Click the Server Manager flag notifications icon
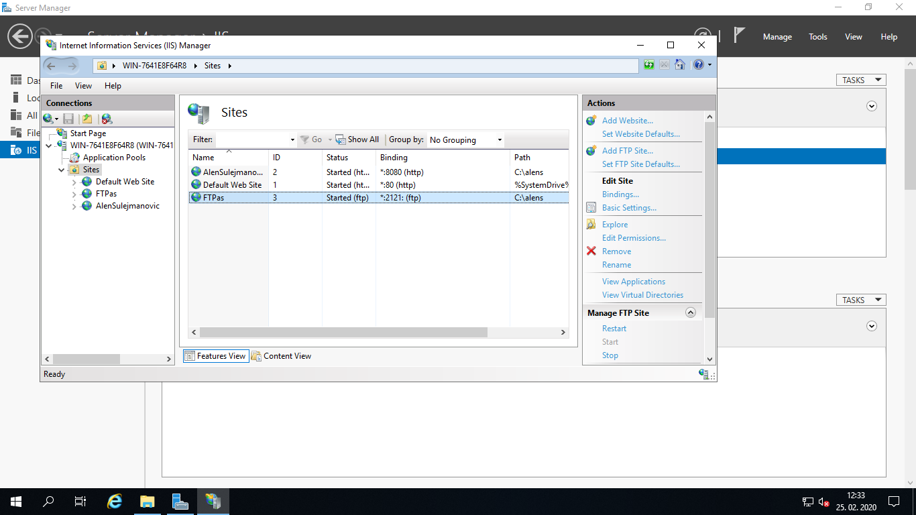 739,36
